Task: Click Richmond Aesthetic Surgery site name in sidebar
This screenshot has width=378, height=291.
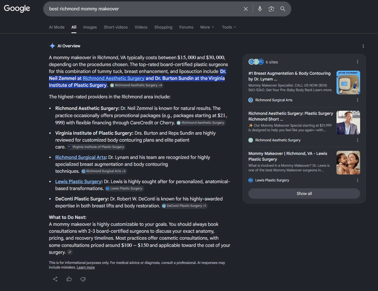Action: click(x=278, y=140)
